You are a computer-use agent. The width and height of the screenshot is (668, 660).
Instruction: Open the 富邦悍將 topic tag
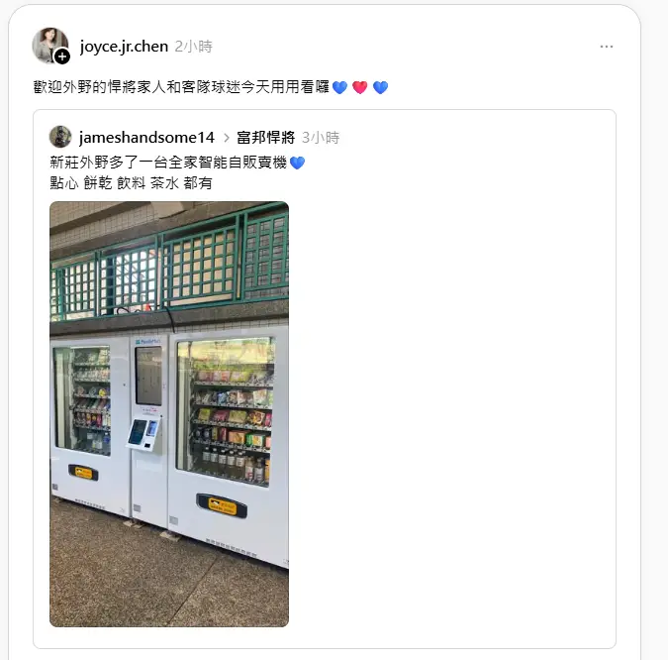[x=266, y=138]
